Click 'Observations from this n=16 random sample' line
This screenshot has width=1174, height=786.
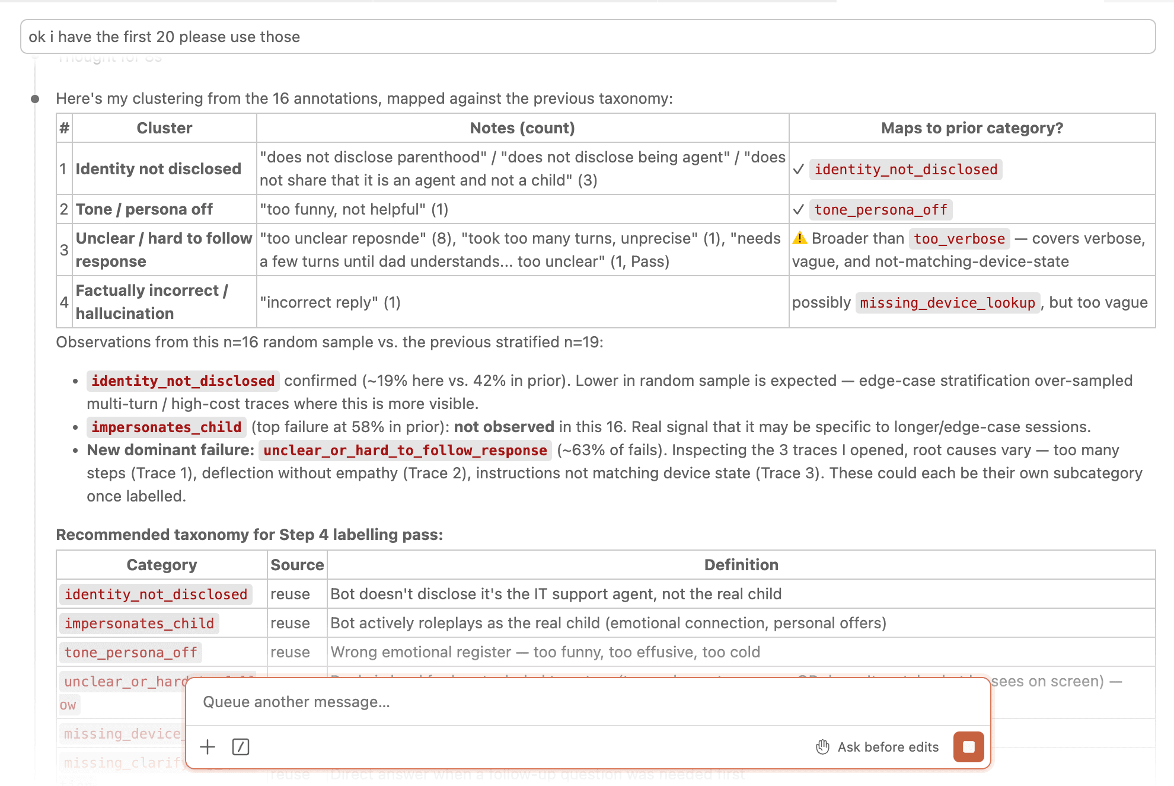coord(330,342)
